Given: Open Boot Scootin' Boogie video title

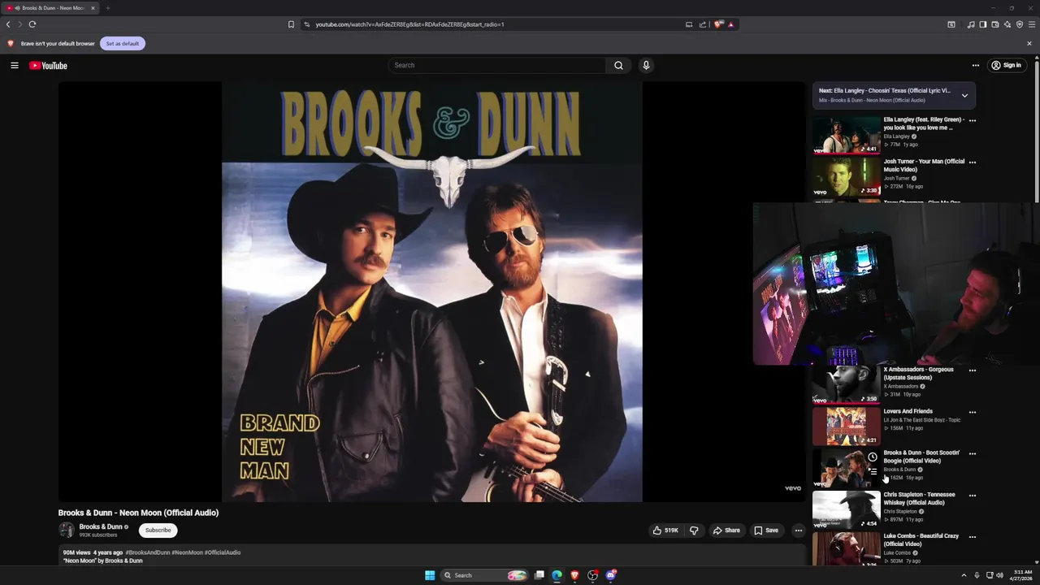Looking at the screenshot, I should point(921,457).
